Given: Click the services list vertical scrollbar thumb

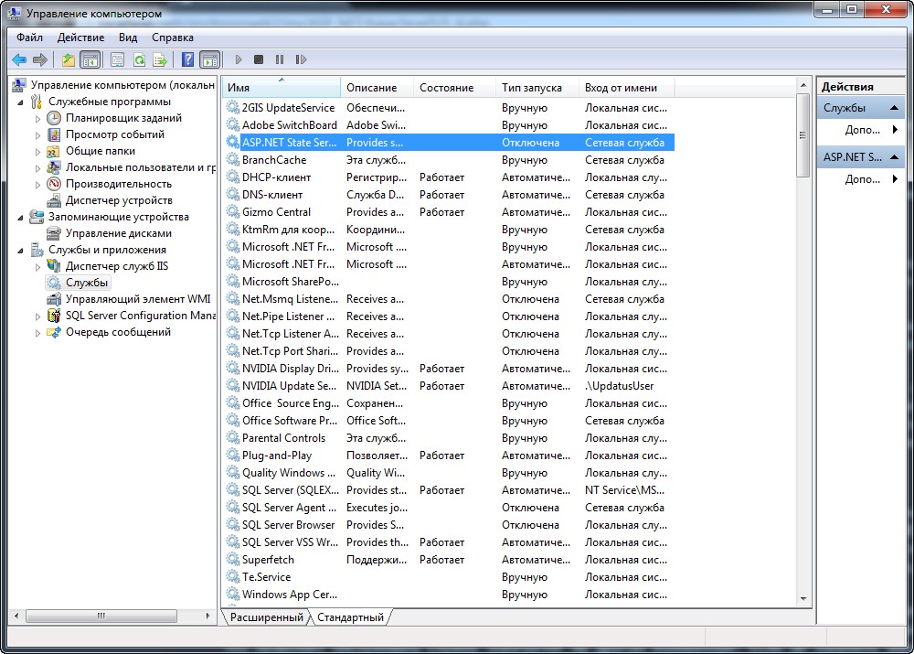Looking at the screenshot, I should pyautogui.click(x=803, y=135).
